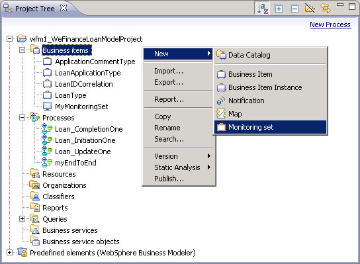This screenshot has width=360, height=264.
Task: Click the Reports folder icon
Action: tap(34, 207)
